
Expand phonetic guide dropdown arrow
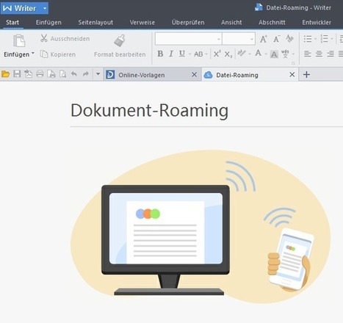point(293,54)
